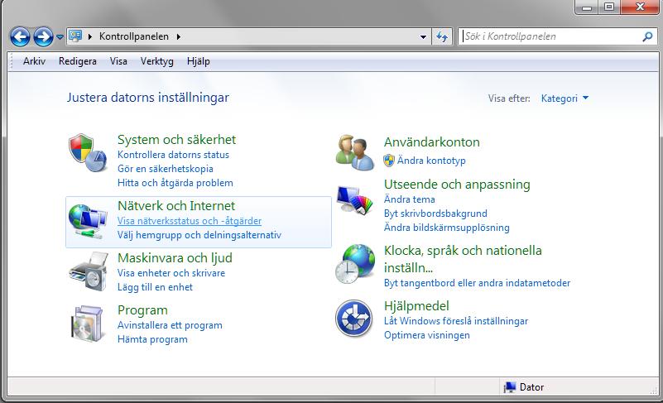Click the Back navigation arrow
Image resolution: width=663 pixels, height=403 pixels.
(20, 36)
